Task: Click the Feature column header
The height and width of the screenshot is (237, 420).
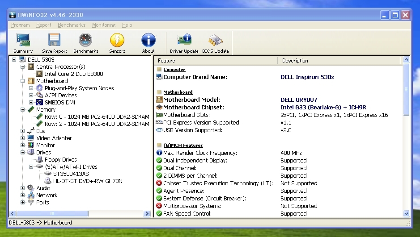Action: click(x=215, y=61)
